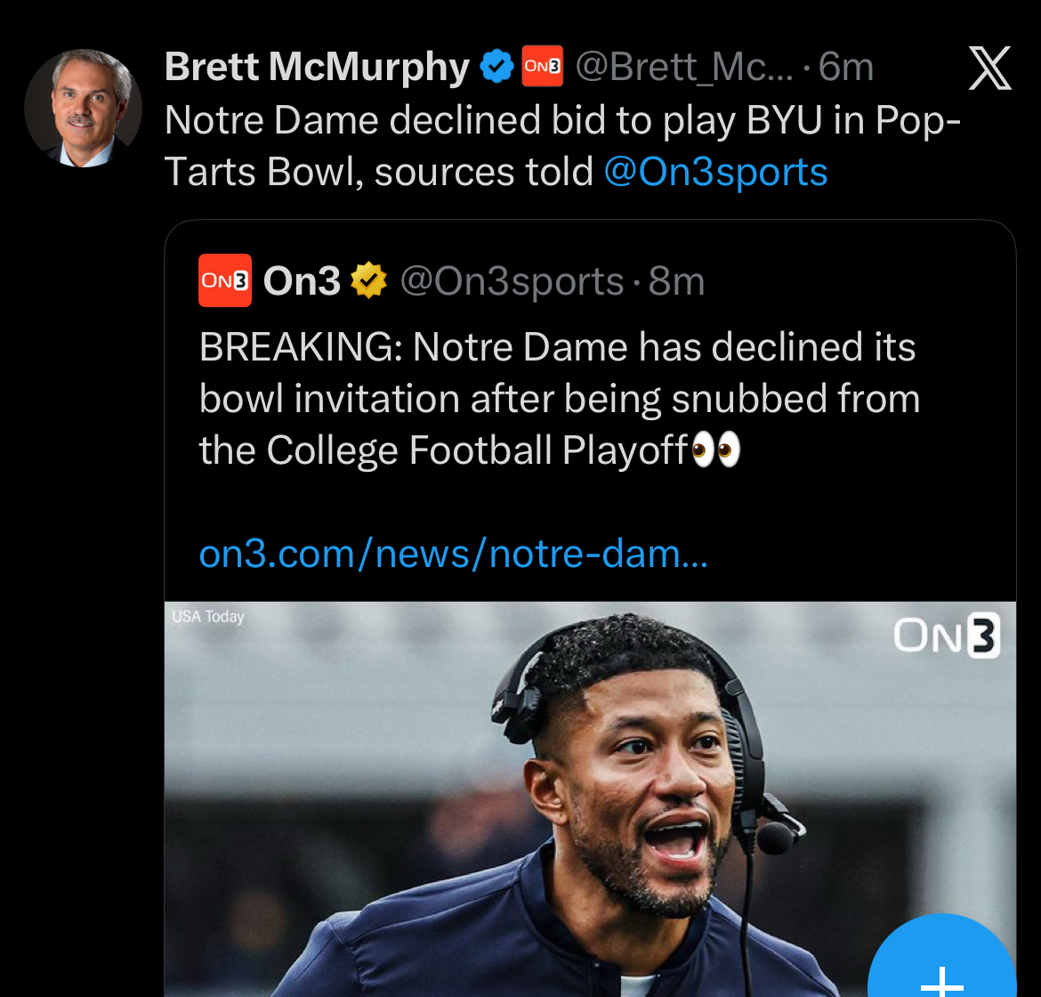
Task: Click the Brett McMurphy display name
Action: [x=317, y=68]
